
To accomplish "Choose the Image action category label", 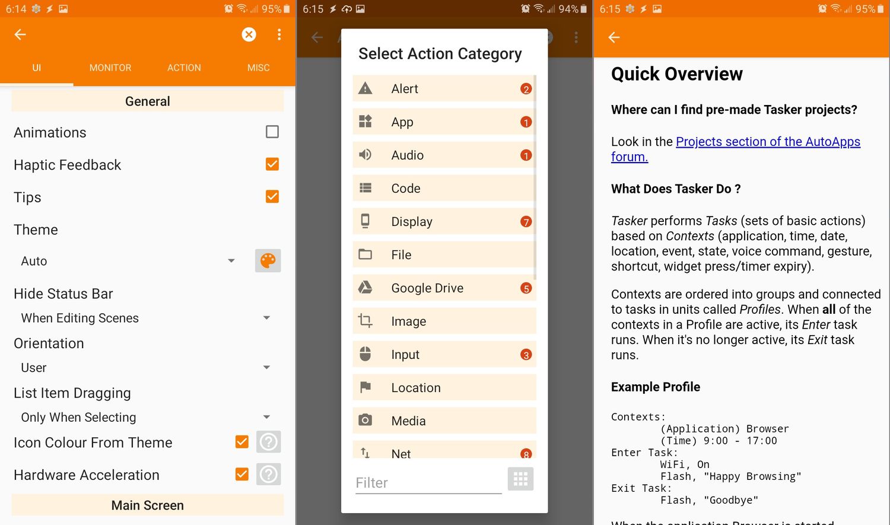I will click(x=409, y=321).
